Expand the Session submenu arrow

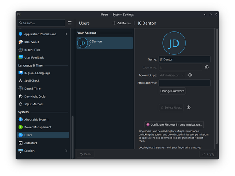click(66, 151)
